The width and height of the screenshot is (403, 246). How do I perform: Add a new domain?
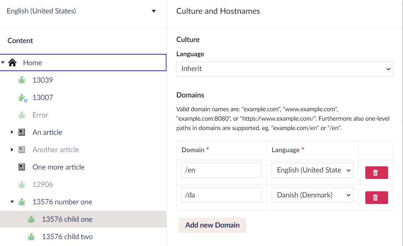[x=212, y=225]
